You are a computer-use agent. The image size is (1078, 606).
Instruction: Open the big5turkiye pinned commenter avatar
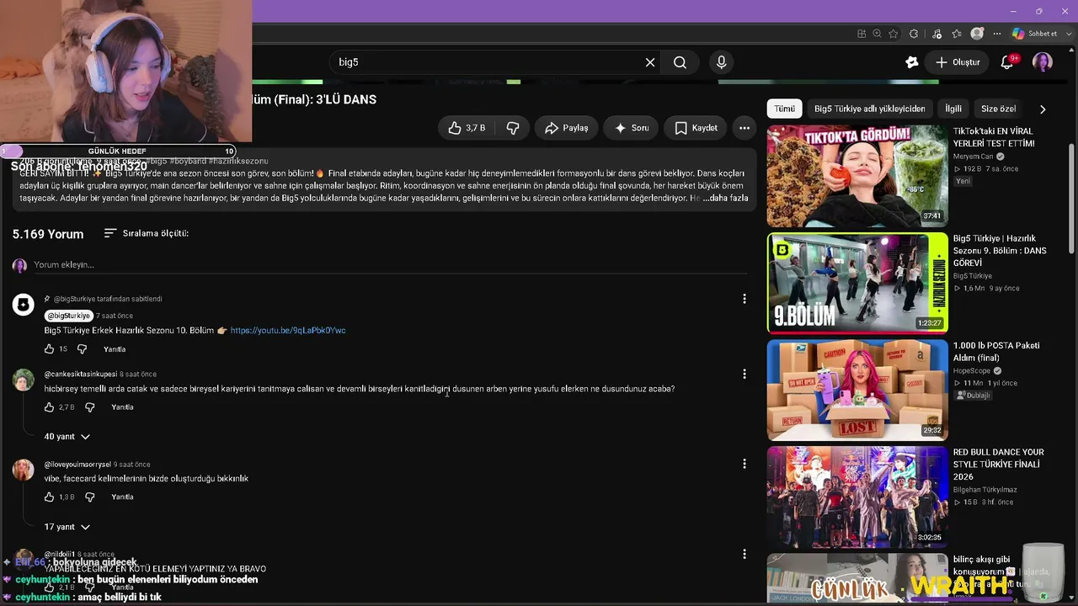(x=23, y=305)
